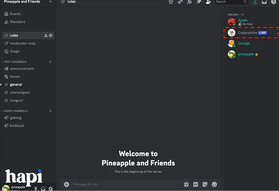
Task: Show pinned messages
Action: click(x=199, y=2)
